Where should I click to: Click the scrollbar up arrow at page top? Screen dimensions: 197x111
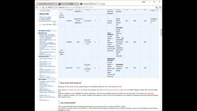point(161,11)
